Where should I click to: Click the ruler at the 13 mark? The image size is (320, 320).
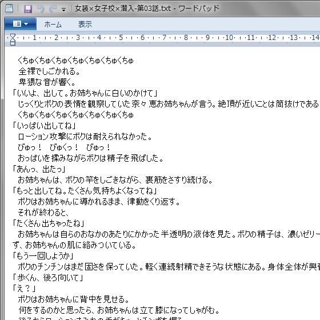point(294,38)
